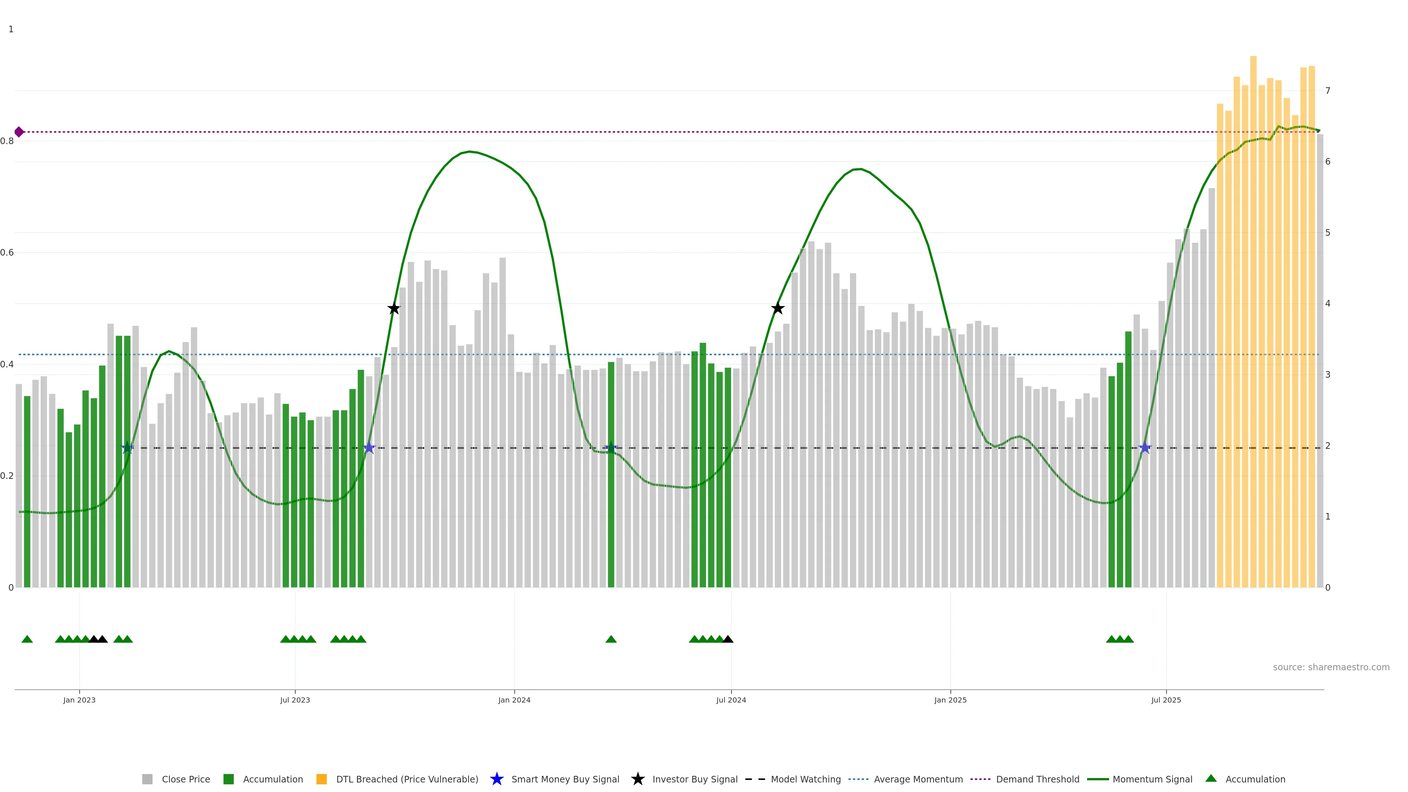Click the purple diamond Demand Threshold marker
Screen dimensions: 1408x792
coord(19,132)
